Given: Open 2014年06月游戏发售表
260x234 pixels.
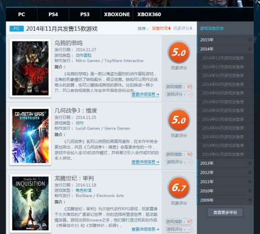Looking at the screenshot, I should point(223,110).
